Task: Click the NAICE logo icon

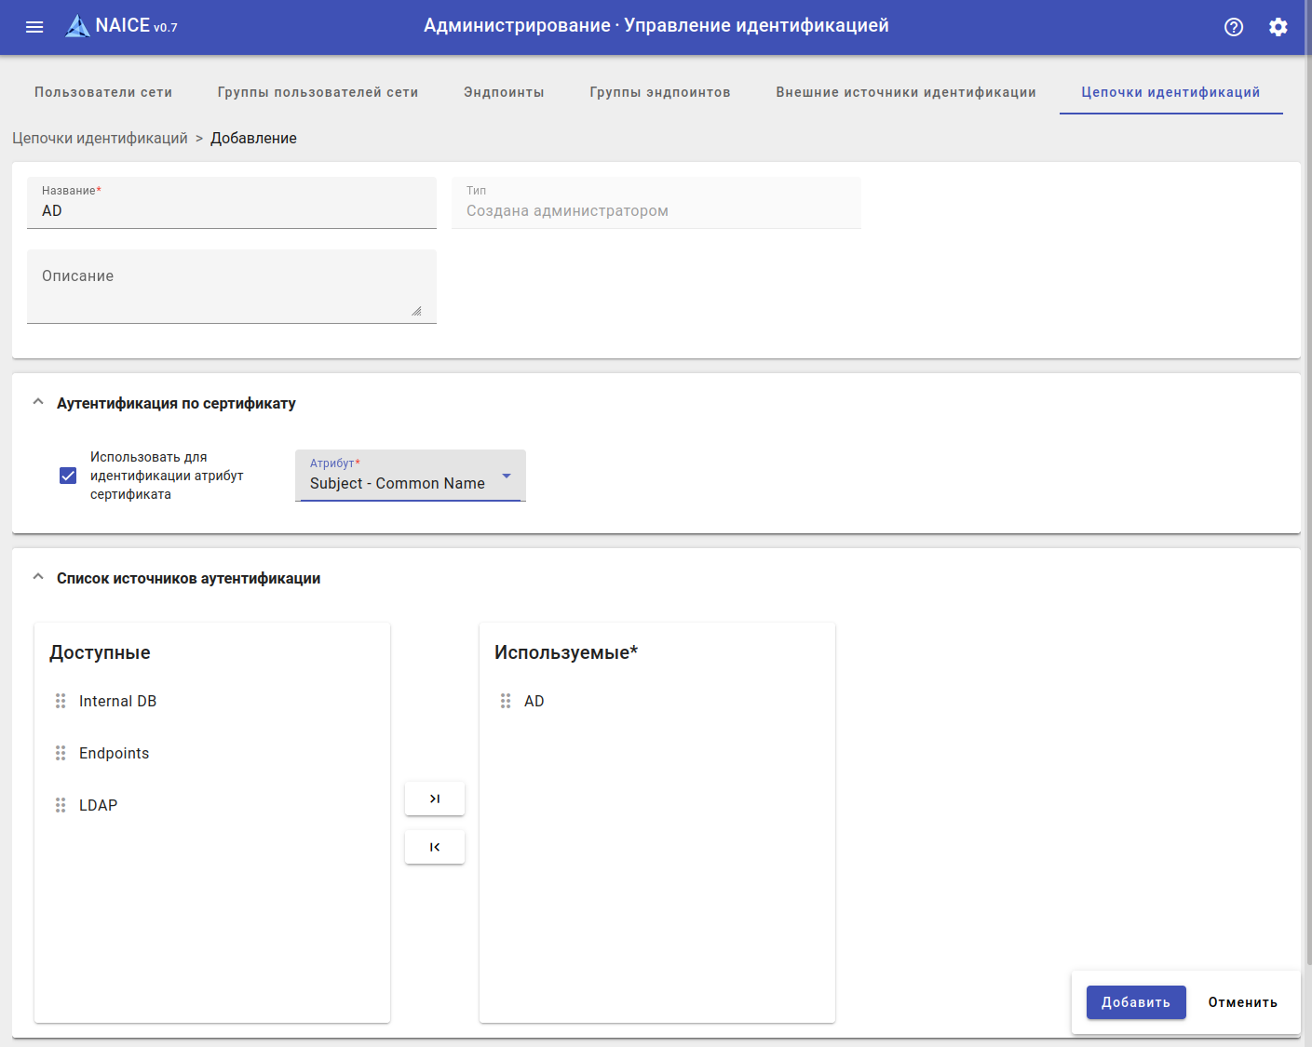Action: click(x=77, y=26)
